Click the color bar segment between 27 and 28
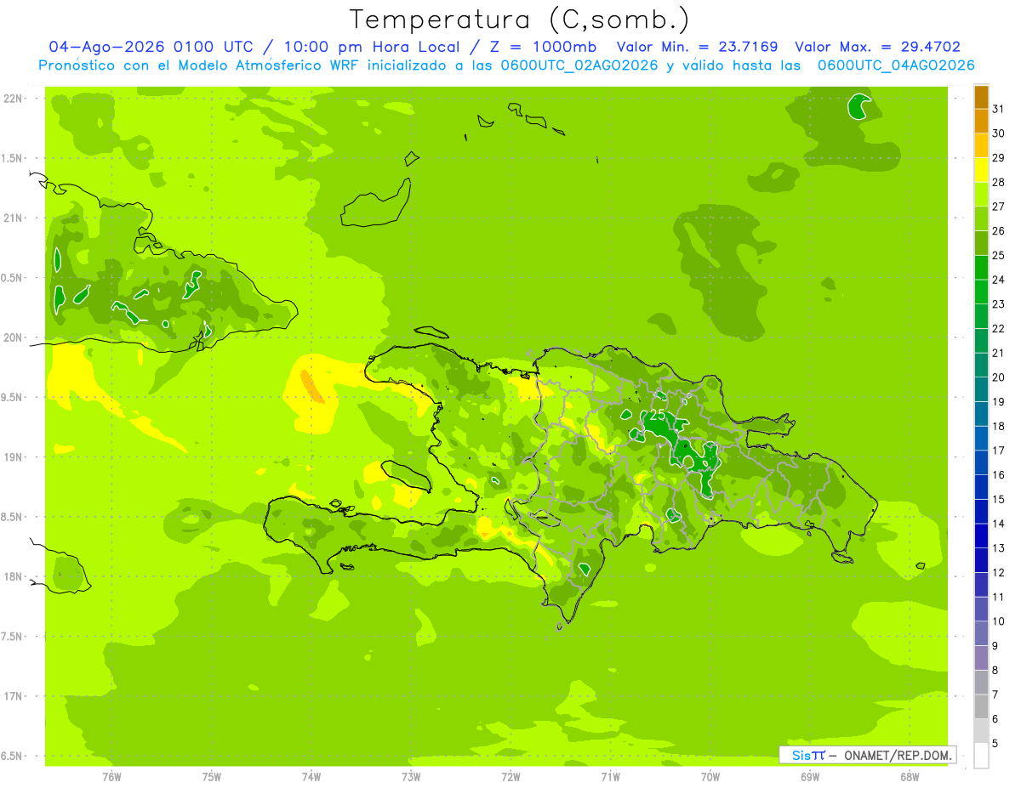The image size is (1021, 788). click(x=981, y=195)
